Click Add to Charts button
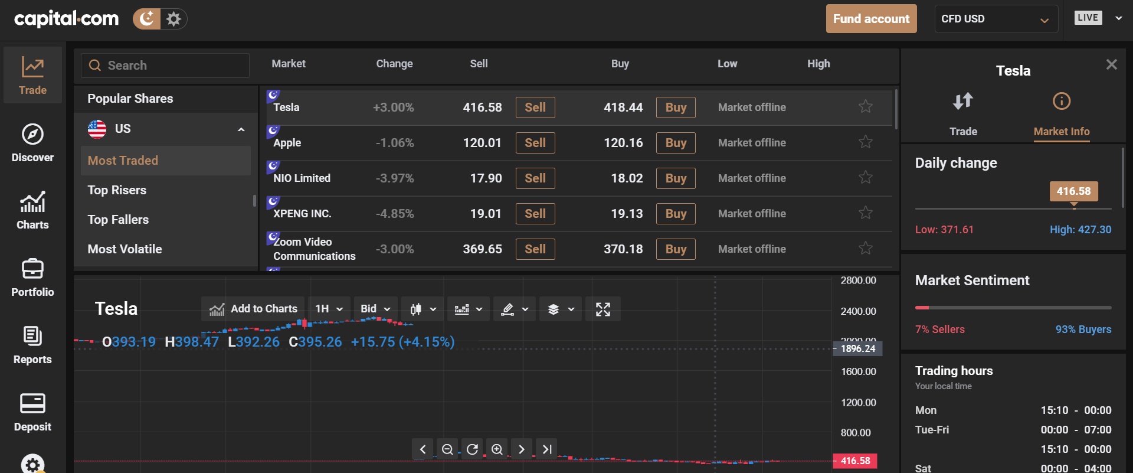This screenshot has width=1133, height=473. pos(253,309)
